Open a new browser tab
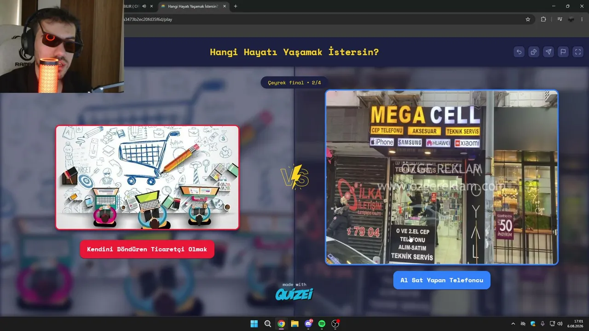 coord(236,6)
